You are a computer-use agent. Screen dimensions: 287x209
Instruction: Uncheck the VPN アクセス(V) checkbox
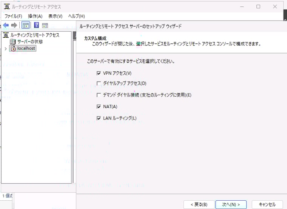point(99,73)
